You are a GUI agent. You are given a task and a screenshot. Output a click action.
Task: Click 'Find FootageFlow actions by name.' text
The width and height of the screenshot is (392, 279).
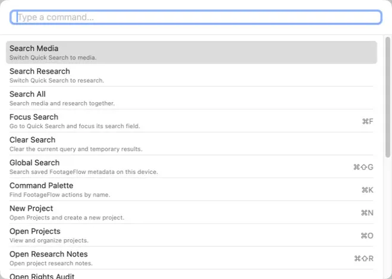[x=60, y=195]
